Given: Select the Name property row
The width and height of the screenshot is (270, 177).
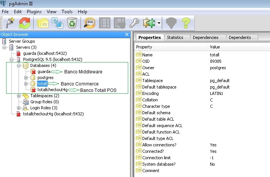Looking at the screenshot, I should (x=202, y=55).
